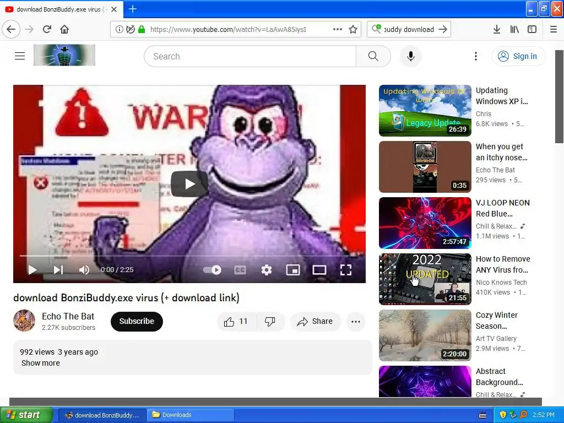Open more actions ellipsis below video
Screen dimensions: 564x423
click(356, 322)
